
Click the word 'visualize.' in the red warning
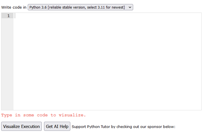(72, 115)
